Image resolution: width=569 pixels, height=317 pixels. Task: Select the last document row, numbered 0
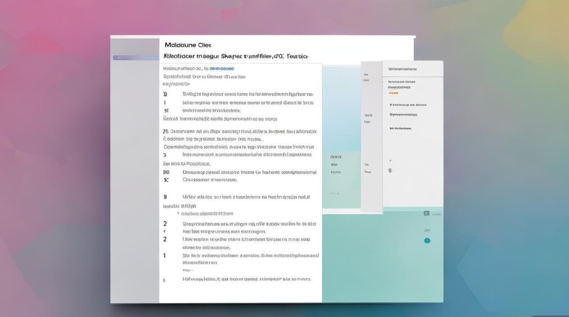tap(246, 279)
